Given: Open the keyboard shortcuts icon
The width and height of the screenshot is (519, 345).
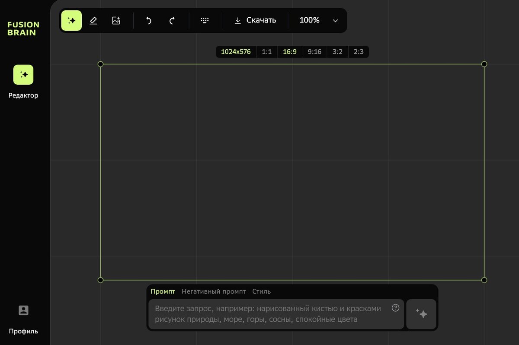Looking at the screenshot, I should pyautogui.click(x=205, y=20).
